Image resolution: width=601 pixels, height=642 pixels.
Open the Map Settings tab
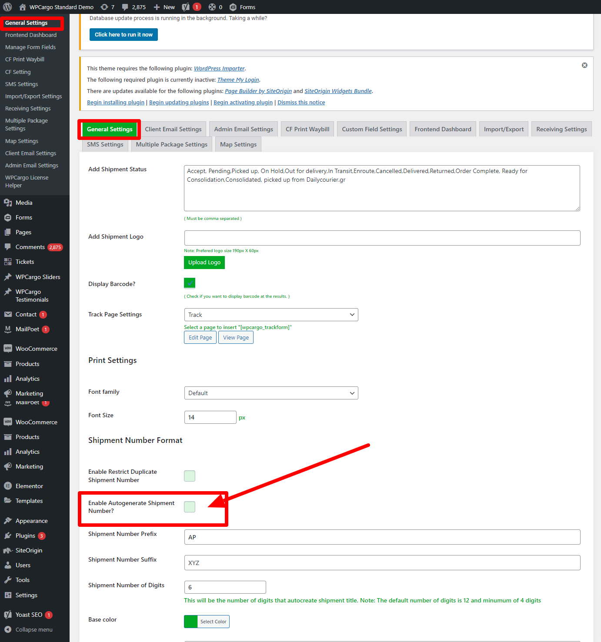[238, 144]
